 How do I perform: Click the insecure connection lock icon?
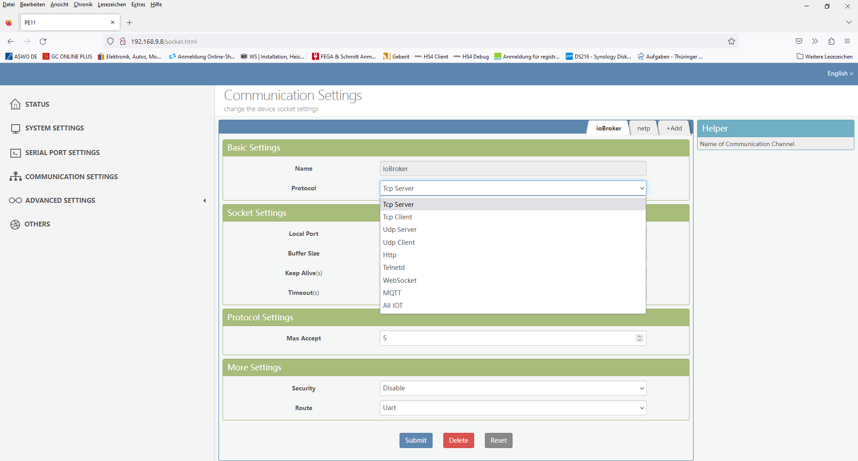pyautogui.click(x=123, y=42)
